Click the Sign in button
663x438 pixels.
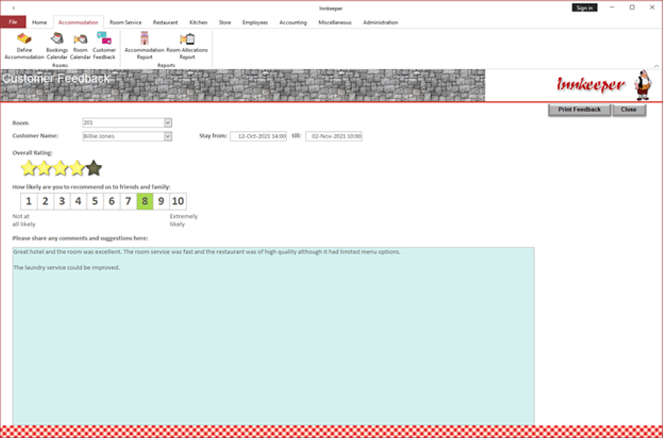(x=584, y=7)
